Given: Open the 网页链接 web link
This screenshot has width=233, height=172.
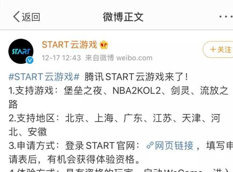Looking at the screenshot, I should click(x=174, y=145).
